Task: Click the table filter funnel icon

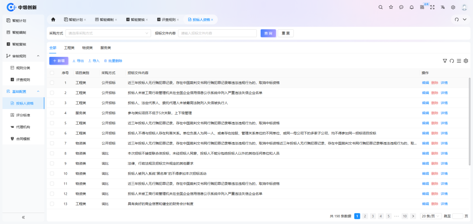Action: click(x=445, y=61)
